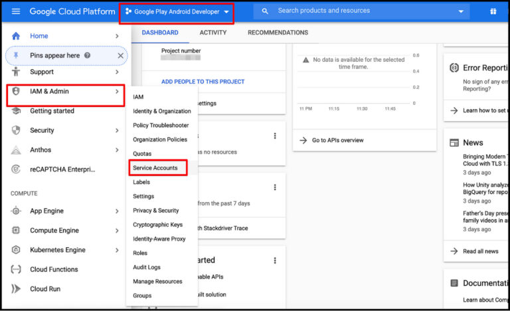Viewport: 510px width, 311px height.
Task: Open Cryptographic Keys submenu item
Action: point(158,225)
